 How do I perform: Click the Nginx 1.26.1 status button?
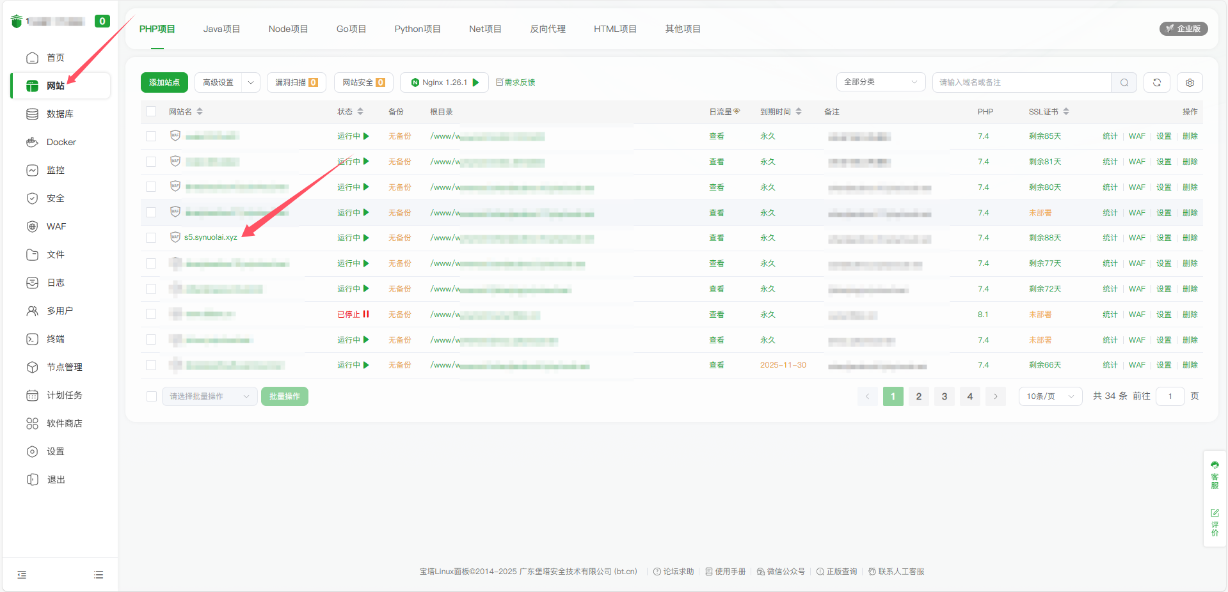coord(444,82)
